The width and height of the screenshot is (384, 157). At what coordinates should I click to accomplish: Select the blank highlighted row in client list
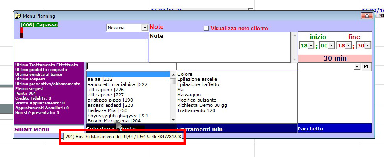point(128,74)
